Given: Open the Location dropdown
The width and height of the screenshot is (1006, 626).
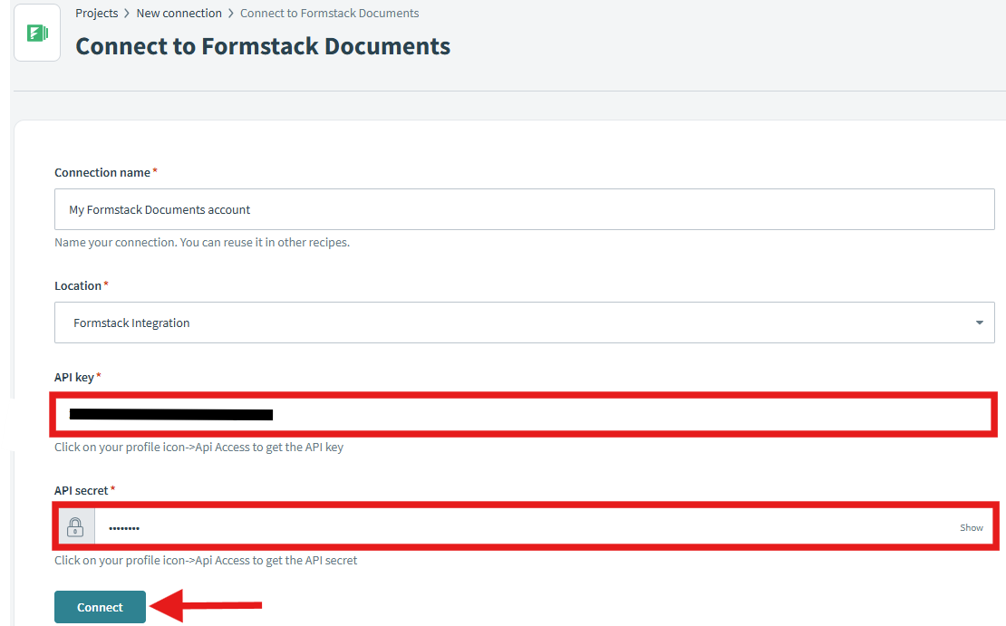Looking at the screenshot, I should pyautogui.click(x=524, y=323).
